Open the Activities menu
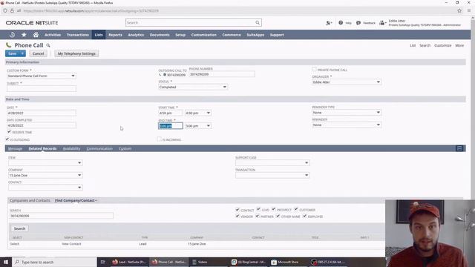The width and height of the screenshot is (475, 267). point(53,35)
